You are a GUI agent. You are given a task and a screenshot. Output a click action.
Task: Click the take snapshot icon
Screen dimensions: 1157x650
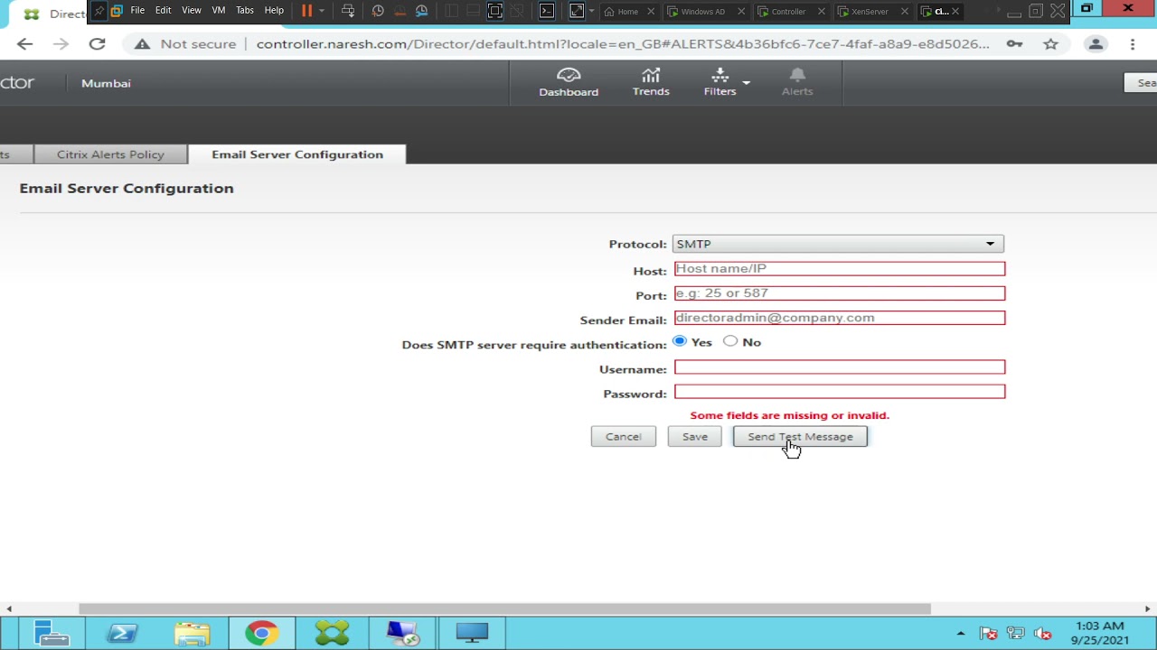(x=378, y=11)
